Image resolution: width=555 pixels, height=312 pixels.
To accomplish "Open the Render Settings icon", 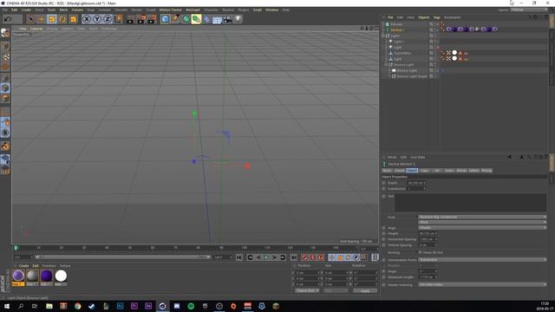I will 152,19.
